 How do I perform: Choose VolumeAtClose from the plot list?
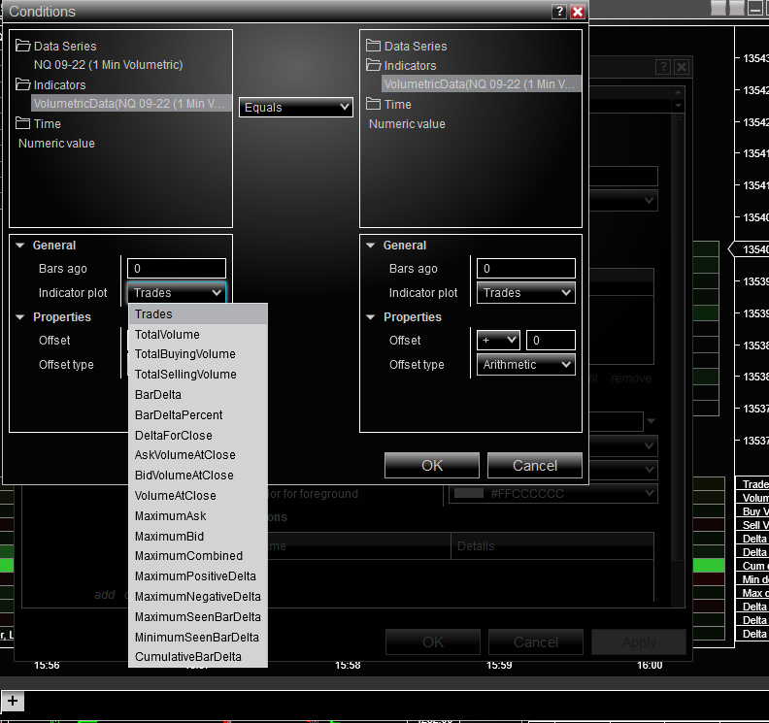click(198, 496)
